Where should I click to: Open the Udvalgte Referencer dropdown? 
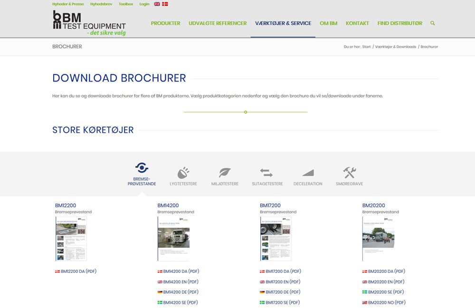click(218, 23)
